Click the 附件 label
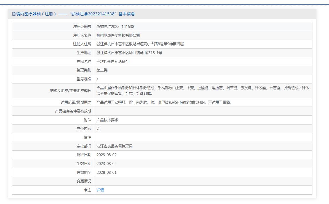Screen dimensions: 329x204 87,120
